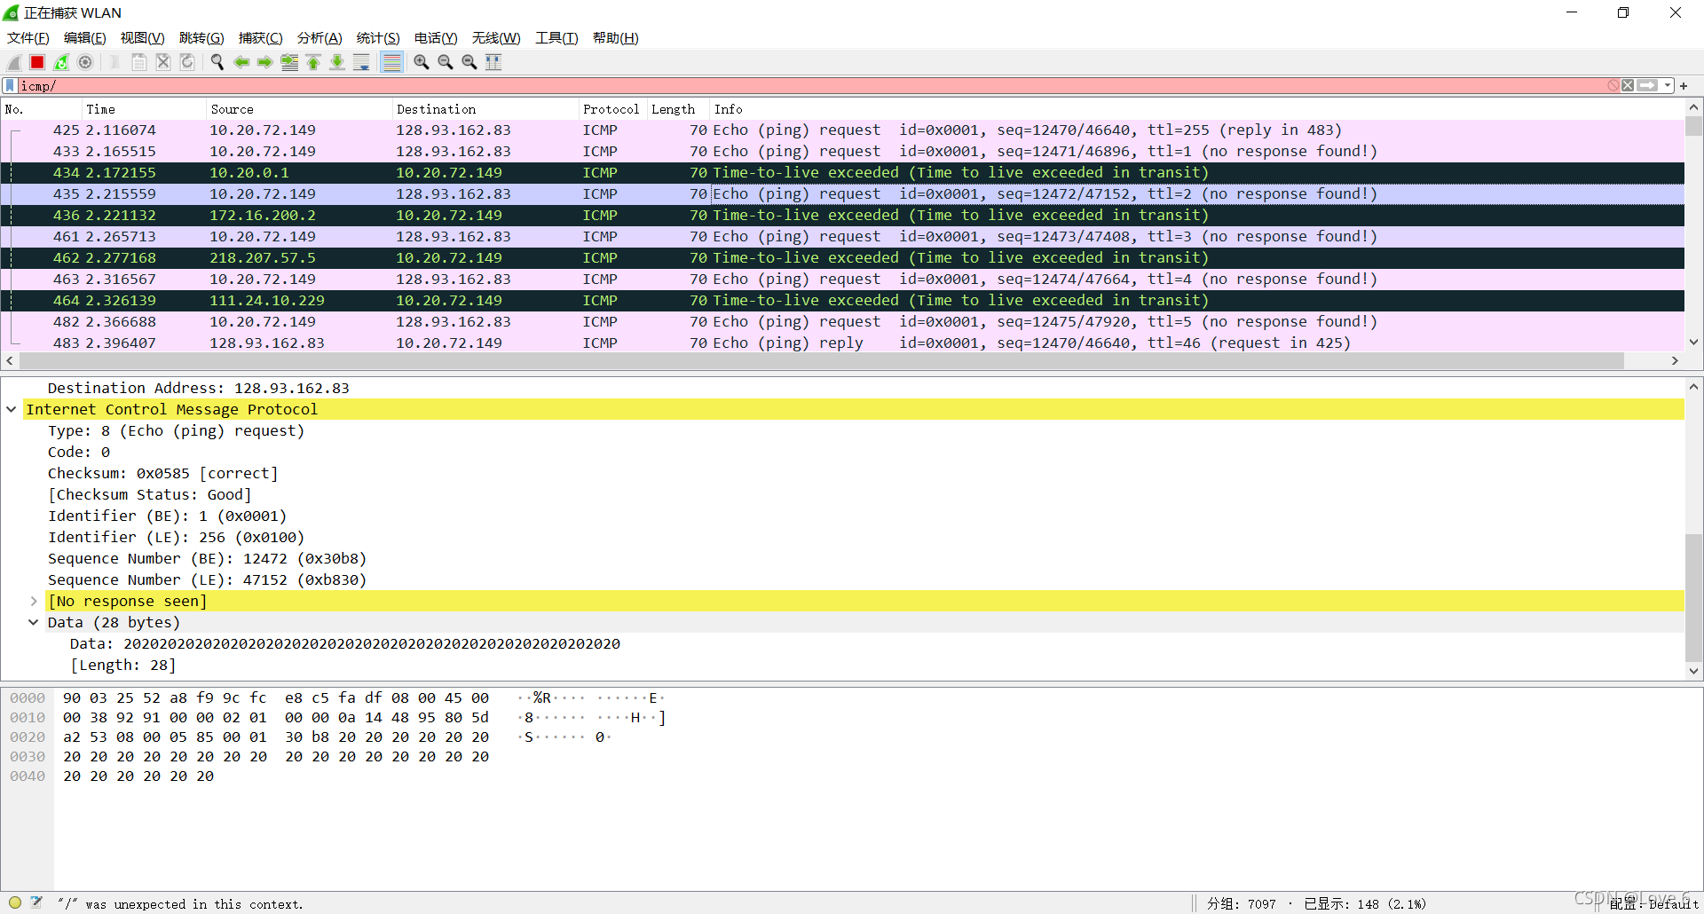Go forward to next packet in history
The image size is (1704, 914).
coord(265,62)
